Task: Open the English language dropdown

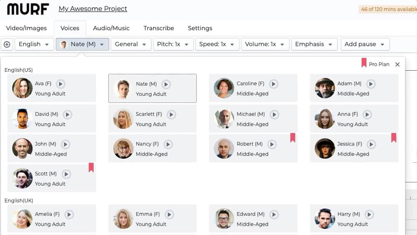Action: pos(34,44)
